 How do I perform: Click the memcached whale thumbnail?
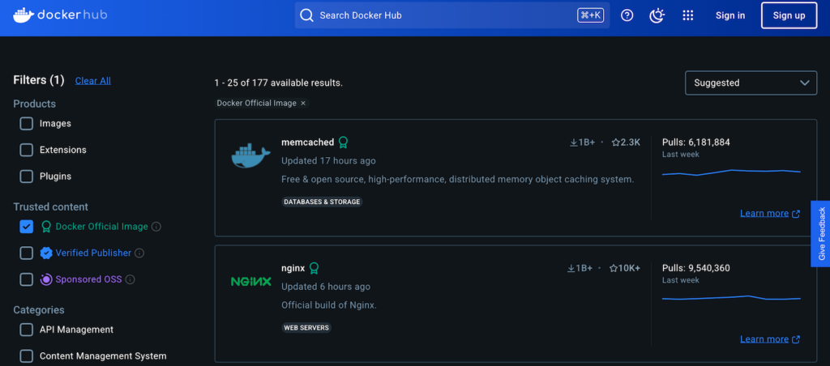pyautogui.click(x=250, y=155)
